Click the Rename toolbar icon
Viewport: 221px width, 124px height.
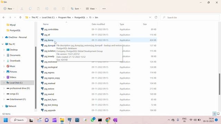coord(47,9)
